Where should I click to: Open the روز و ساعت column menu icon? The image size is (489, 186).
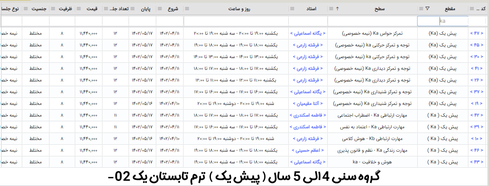click(x=187, y=9)
